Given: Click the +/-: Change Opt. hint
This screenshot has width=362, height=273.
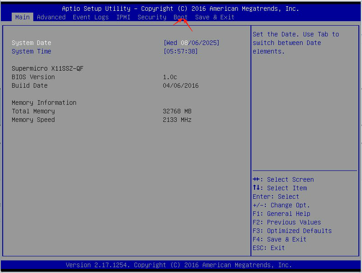Looking at the screenshot, I should click(281, 205).
